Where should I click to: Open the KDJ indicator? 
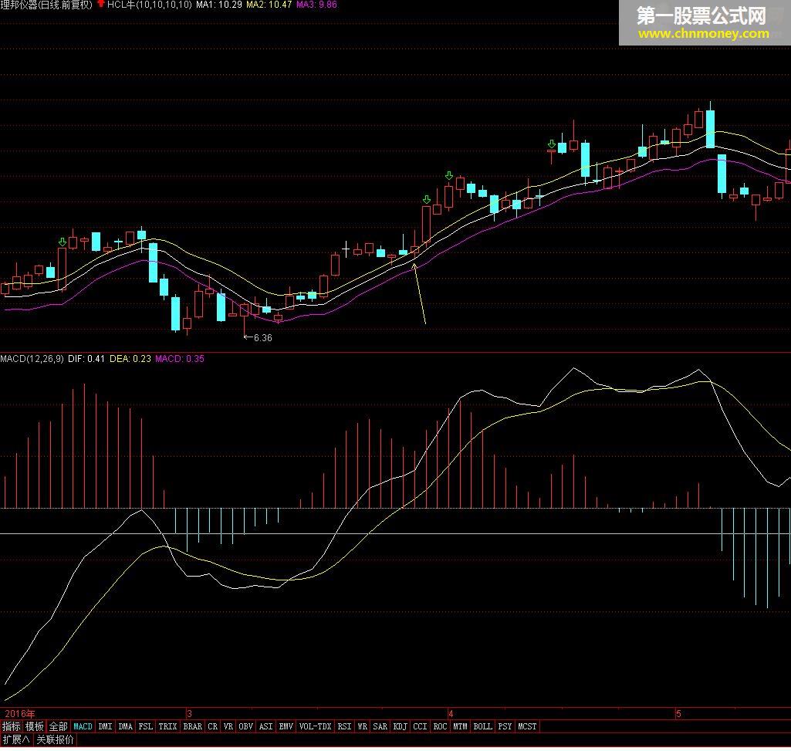click(x=400, y=726)
